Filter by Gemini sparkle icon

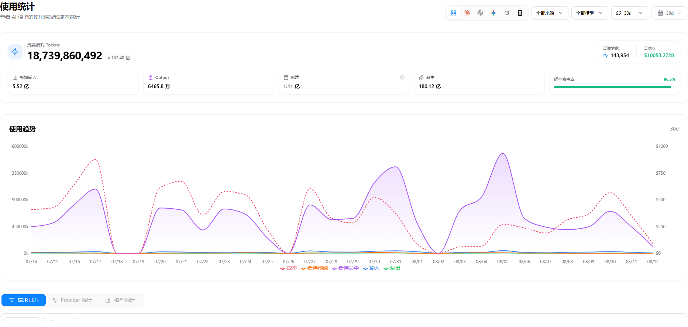pos(493,13)
